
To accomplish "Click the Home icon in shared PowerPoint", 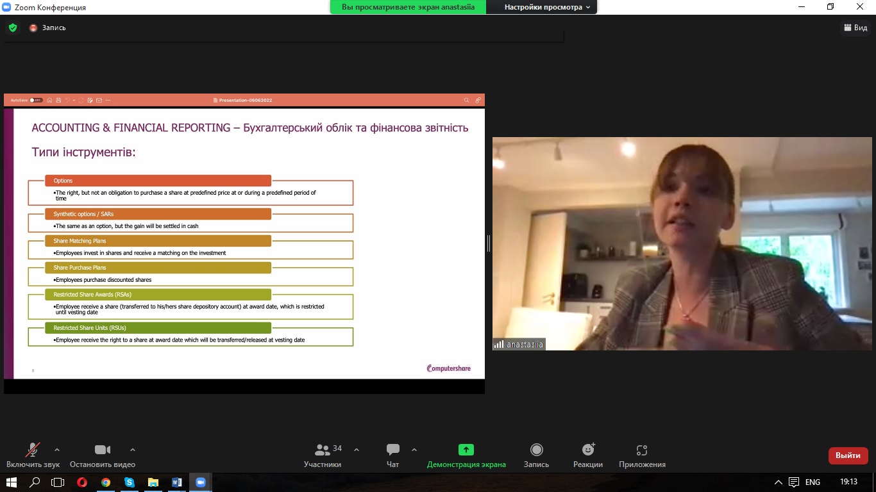I will (50, 100).
